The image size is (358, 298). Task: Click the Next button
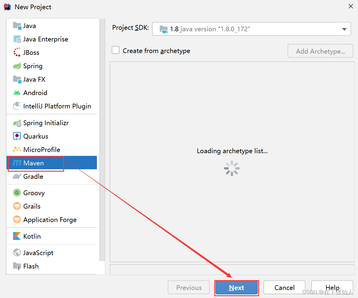[236, 288]
